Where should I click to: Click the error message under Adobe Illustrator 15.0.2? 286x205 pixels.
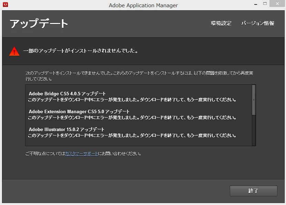pyautogui.click(x=132, y=136)
